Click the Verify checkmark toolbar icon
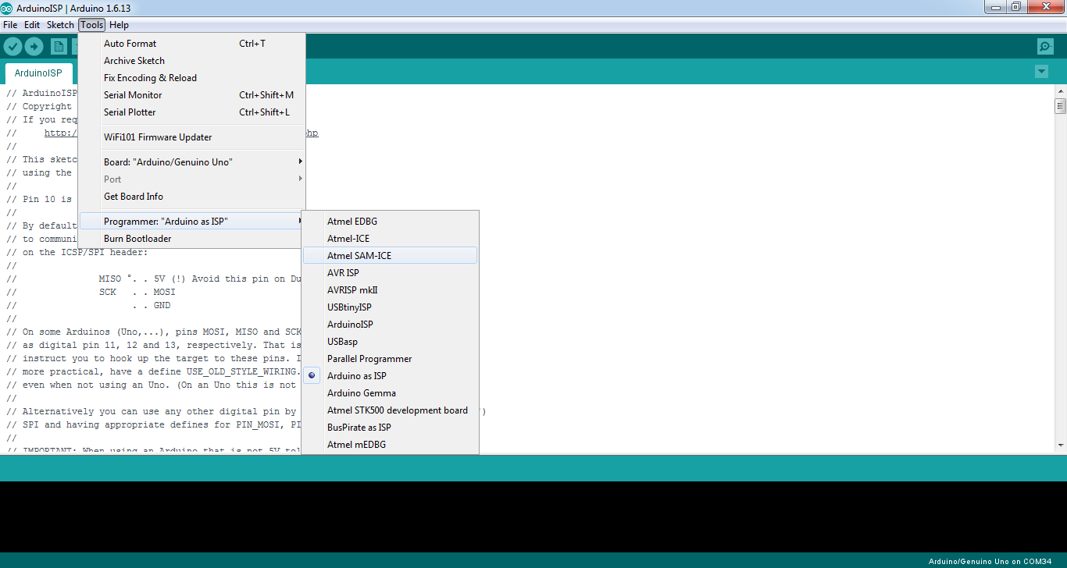 pos(12,46)
